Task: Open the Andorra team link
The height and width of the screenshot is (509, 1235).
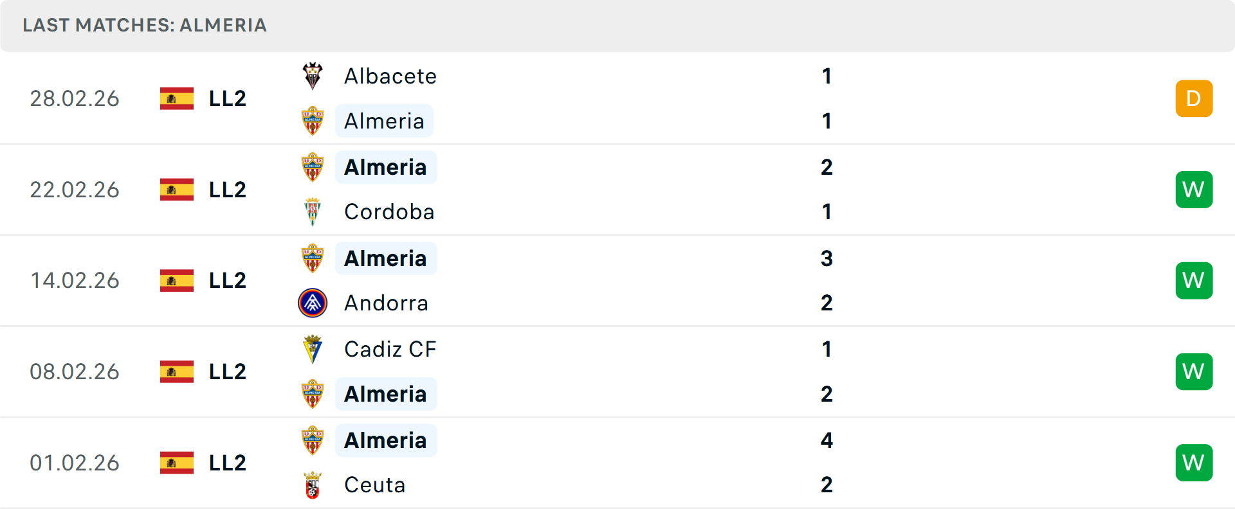Action: pyautogui.click(x=386, y=303)
